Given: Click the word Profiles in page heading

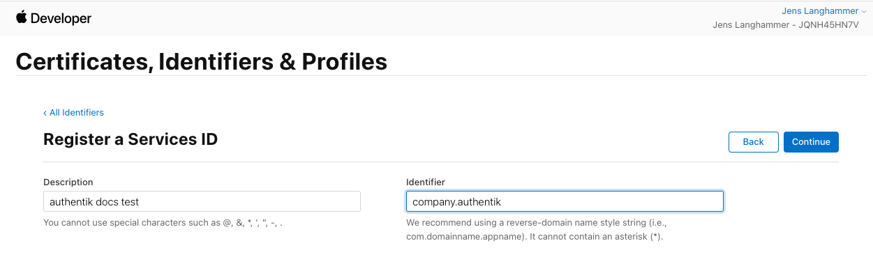Looking at the screenshot, I should click(x=345, y=61).
